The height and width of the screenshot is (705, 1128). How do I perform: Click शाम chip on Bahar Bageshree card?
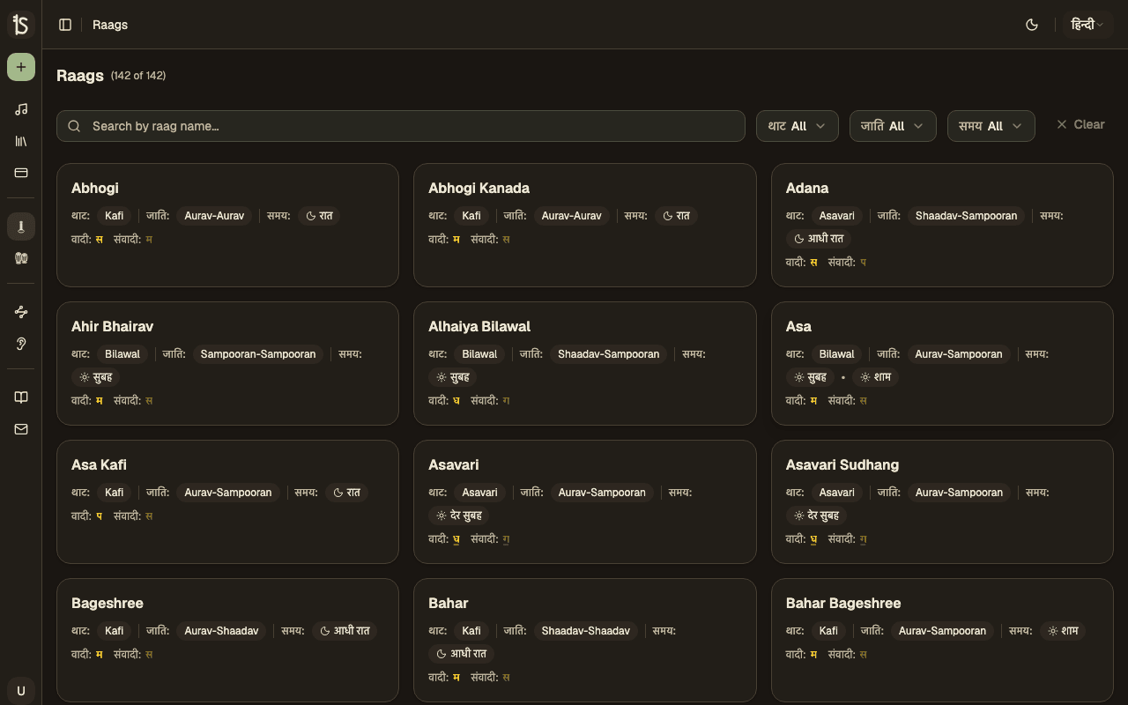[1063, 631]
